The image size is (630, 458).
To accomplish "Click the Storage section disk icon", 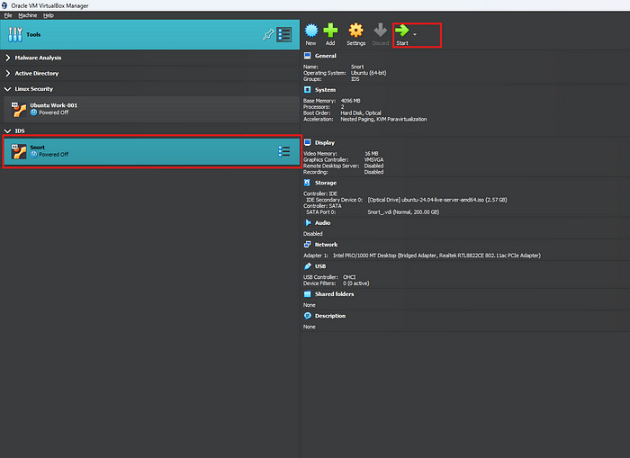I will tap(308, 183).
